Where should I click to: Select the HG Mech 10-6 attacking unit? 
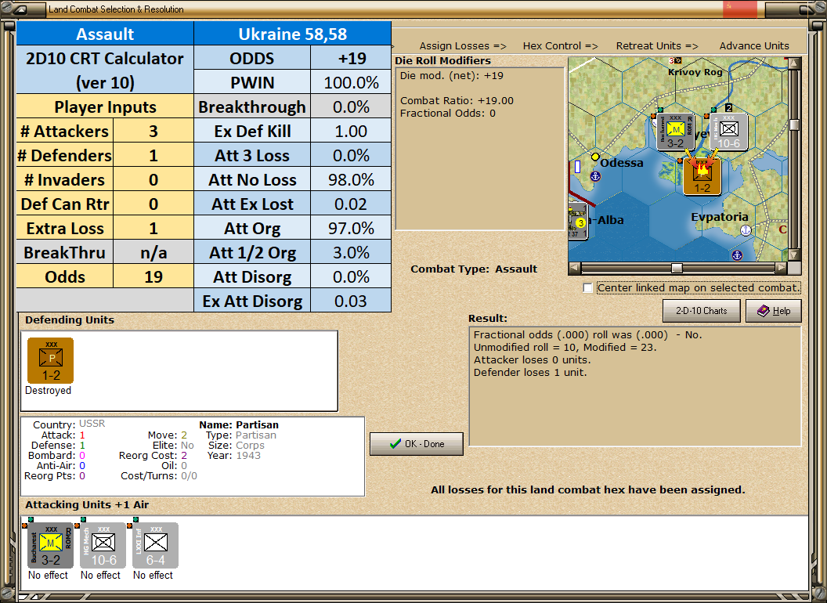tap(103, 546)
